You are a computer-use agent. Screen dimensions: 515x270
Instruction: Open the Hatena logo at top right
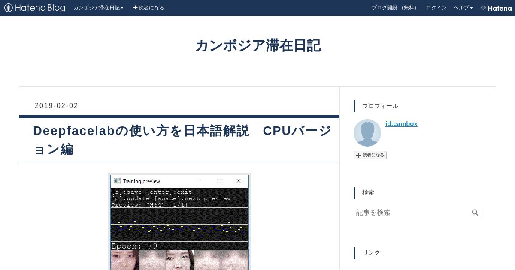tap(496, 8)
